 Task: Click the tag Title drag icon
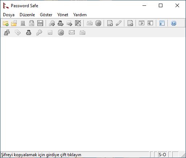tap(18, 32)
